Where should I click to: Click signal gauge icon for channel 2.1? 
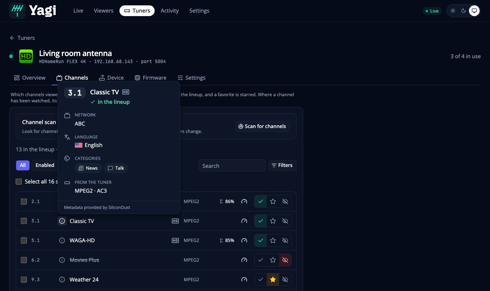coord(244,202)
